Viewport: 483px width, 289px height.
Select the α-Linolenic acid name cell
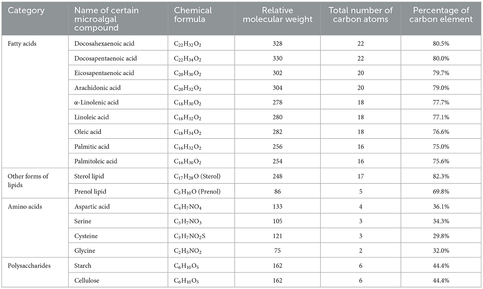pos(97,102)
